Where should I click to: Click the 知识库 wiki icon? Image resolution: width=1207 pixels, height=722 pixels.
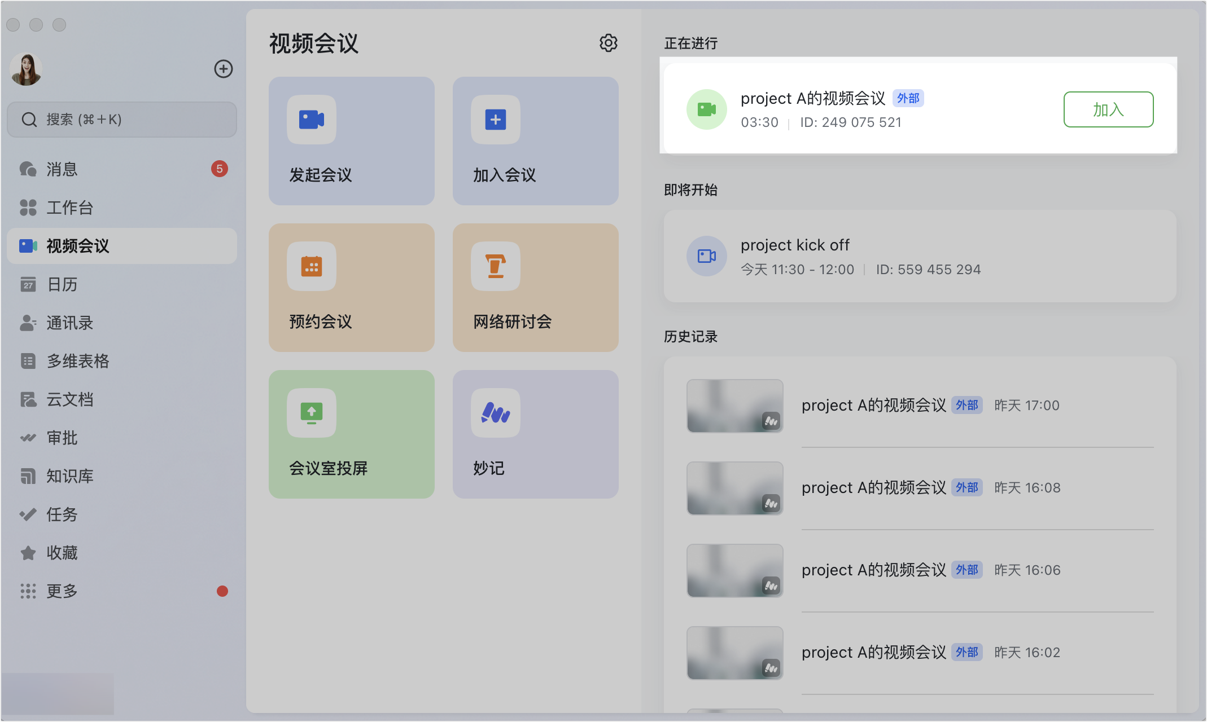click(28, 476)
